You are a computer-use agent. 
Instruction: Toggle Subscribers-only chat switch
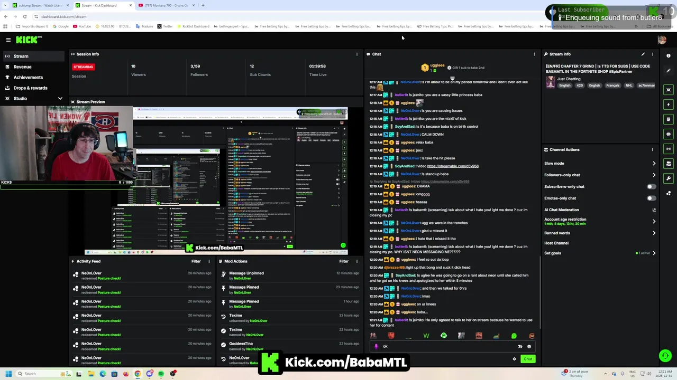pyautogui.click(x=651, y=186)
